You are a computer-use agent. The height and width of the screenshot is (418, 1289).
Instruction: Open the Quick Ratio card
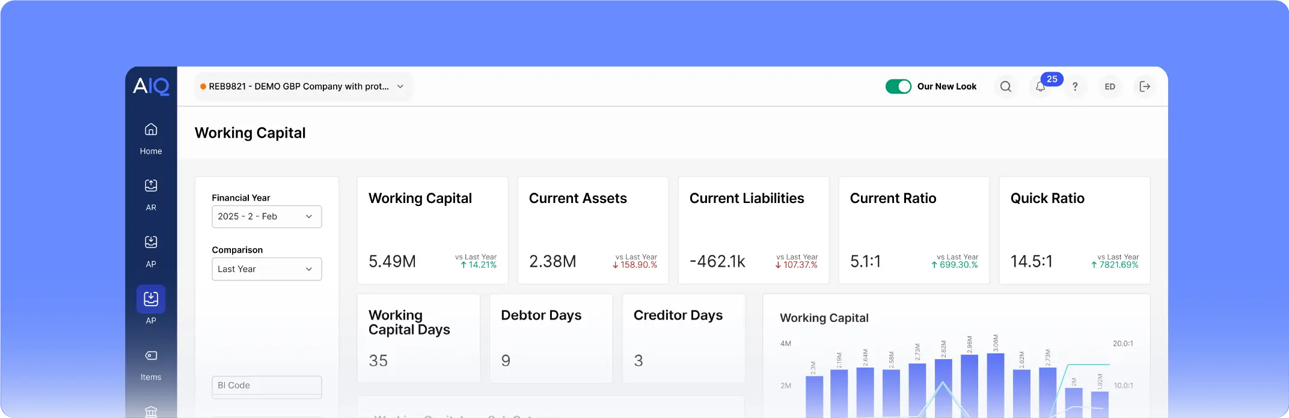click(1075, 230)
